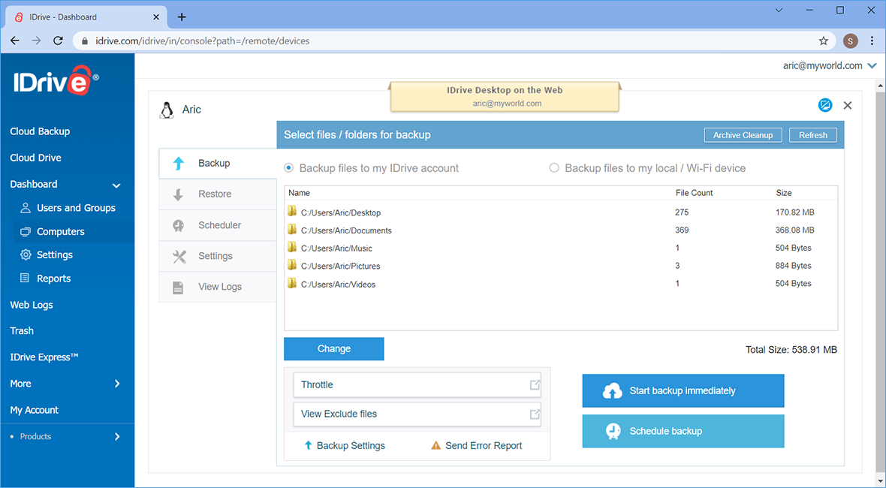Collapse the Dashboard section chevron
The height and width of the screenshot is (488, 886).
[x=116, y=185]
